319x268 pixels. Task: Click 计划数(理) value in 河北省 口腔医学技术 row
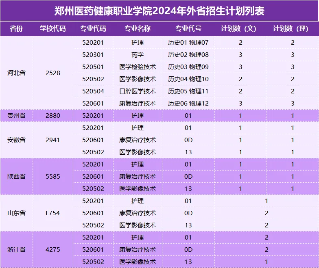(x=293, y=91)
